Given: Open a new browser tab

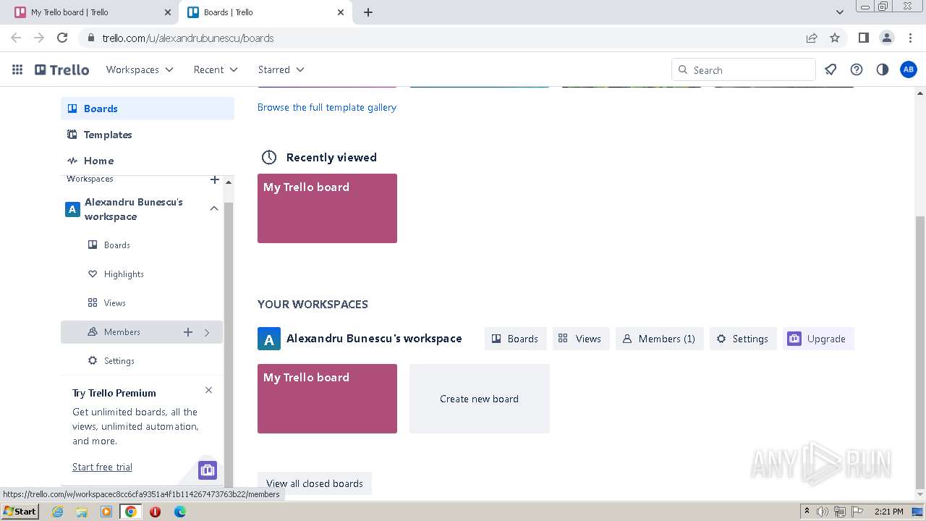Looking at the screenshot, I should tap(368, 12).
